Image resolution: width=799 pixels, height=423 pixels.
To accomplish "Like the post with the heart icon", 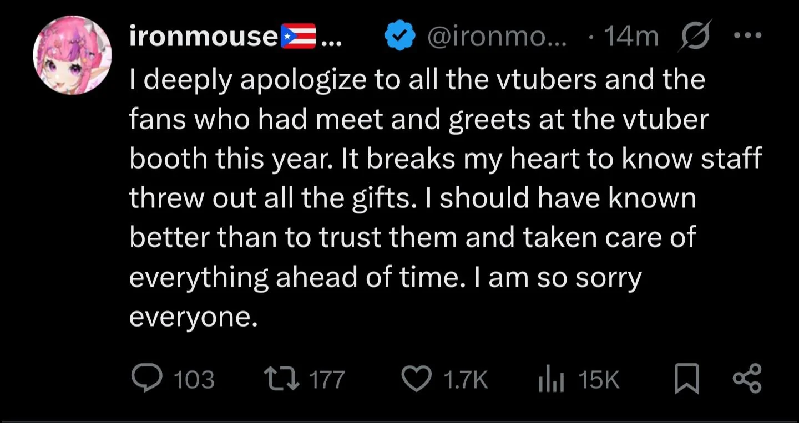I will point(417,379).
